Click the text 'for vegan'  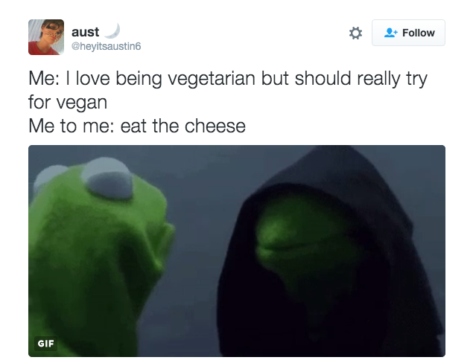[x=68, y=103]
